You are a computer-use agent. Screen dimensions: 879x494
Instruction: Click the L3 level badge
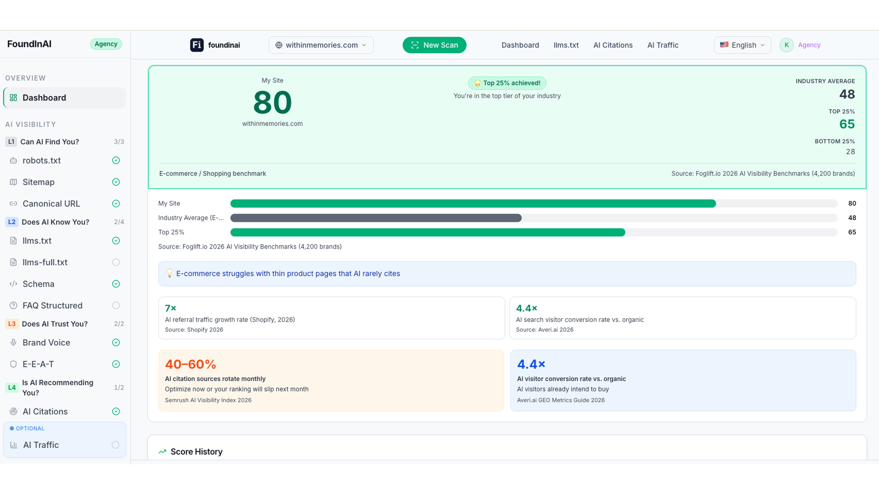[12, 324]
